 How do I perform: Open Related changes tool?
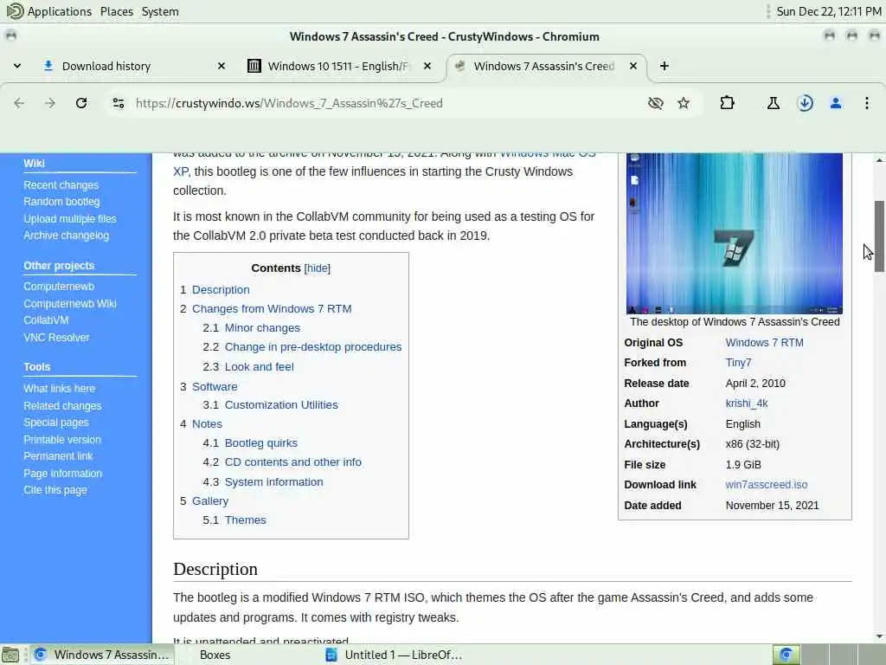point(62,406)
